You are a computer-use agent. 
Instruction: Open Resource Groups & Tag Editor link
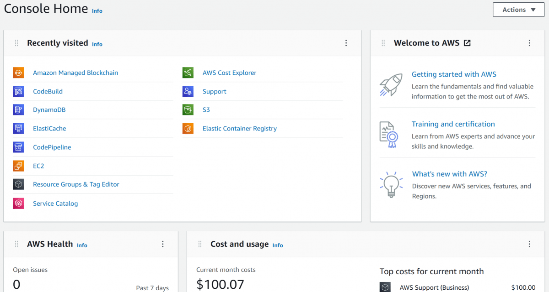(76, 184)
